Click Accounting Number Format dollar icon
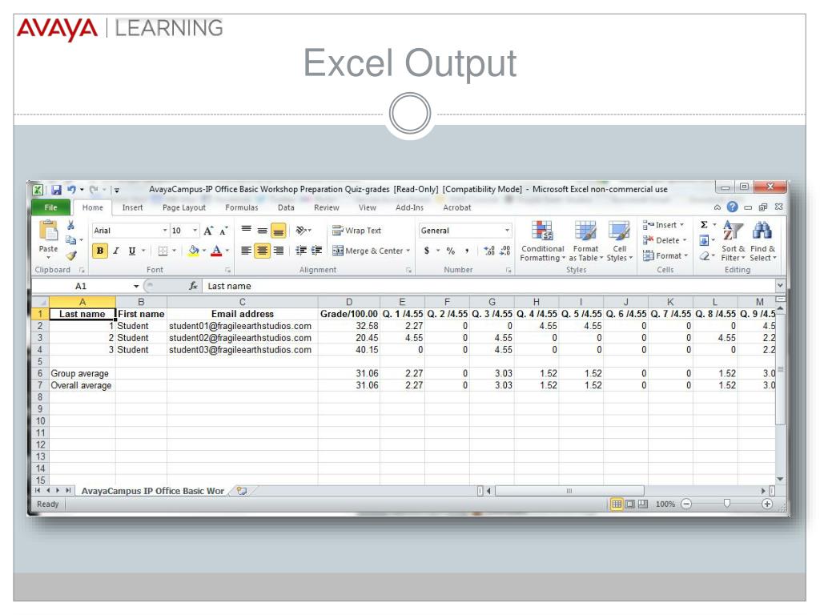 427,251
